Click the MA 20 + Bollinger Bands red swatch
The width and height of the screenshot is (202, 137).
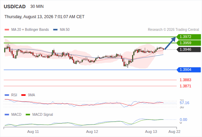tap(7, 30)
